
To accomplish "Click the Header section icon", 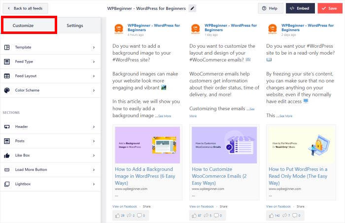I will click(x=7, y=127).
